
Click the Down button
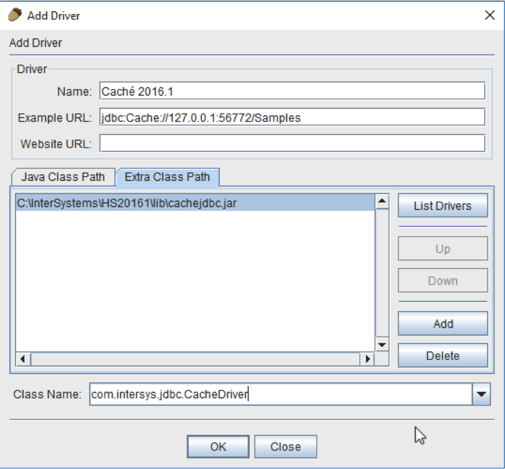click(x=443, y=281)
